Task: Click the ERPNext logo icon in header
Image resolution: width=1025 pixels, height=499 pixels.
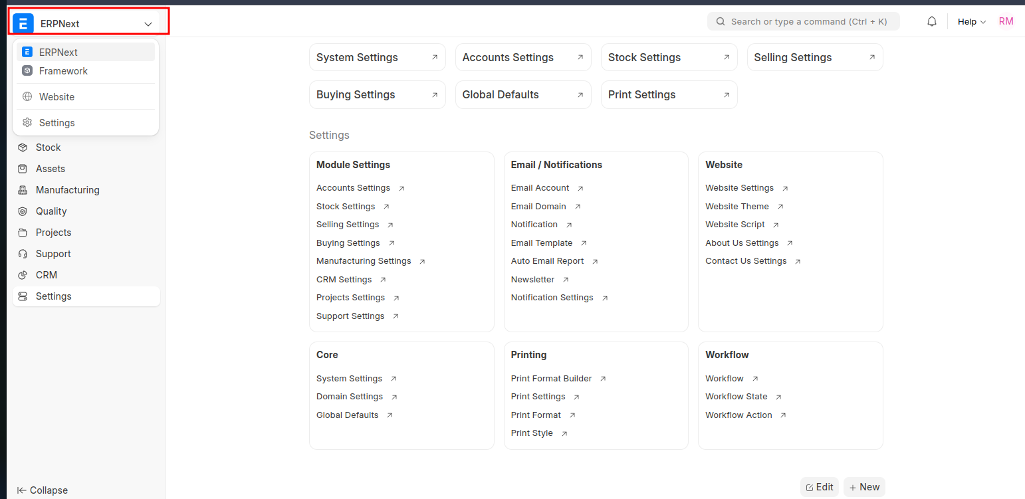Action: point(23,23)
